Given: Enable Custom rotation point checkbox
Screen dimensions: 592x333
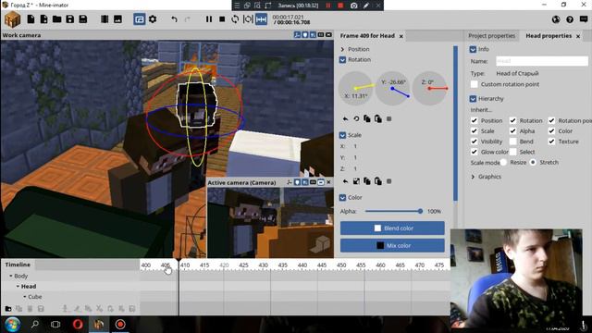Looking at the screenshot, I should pyautogui.click(x=475, y=84).
